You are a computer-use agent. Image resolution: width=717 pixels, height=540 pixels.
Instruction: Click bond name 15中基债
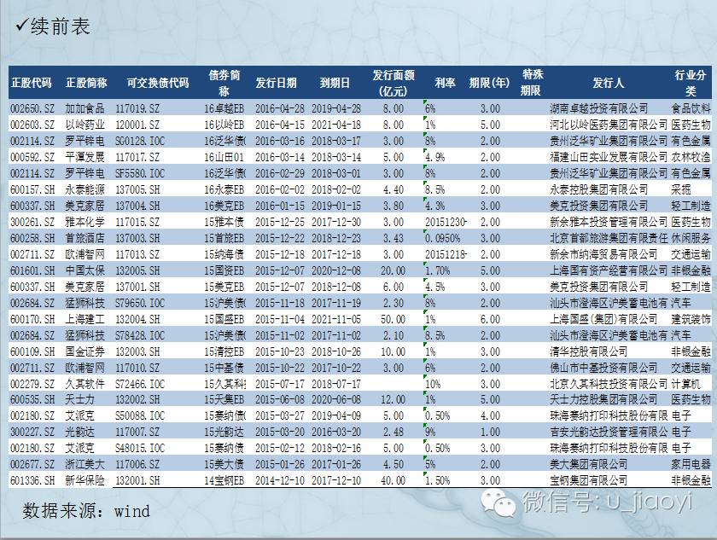pyautogui.click(x=224, y=368)
